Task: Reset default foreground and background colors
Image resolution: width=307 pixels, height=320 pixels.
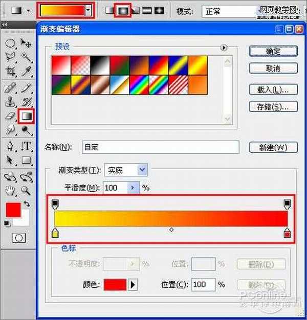Action: tap(7, 223)
